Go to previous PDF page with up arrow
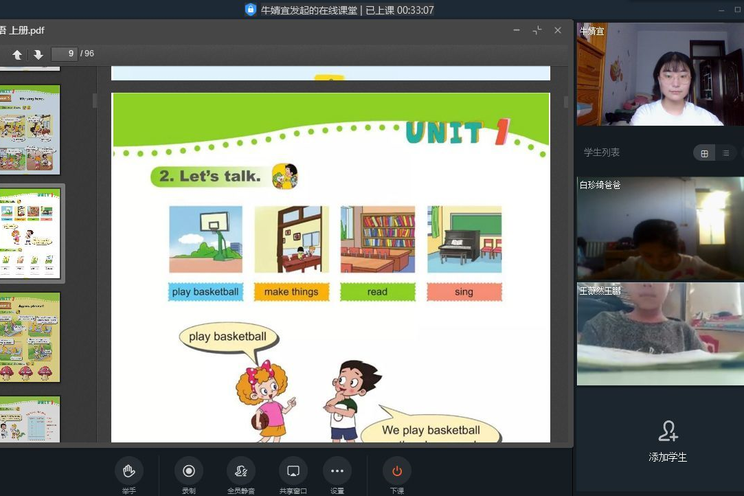Viewport: 744px width, 496px height. pyautogui.click(x=17, y=54)
